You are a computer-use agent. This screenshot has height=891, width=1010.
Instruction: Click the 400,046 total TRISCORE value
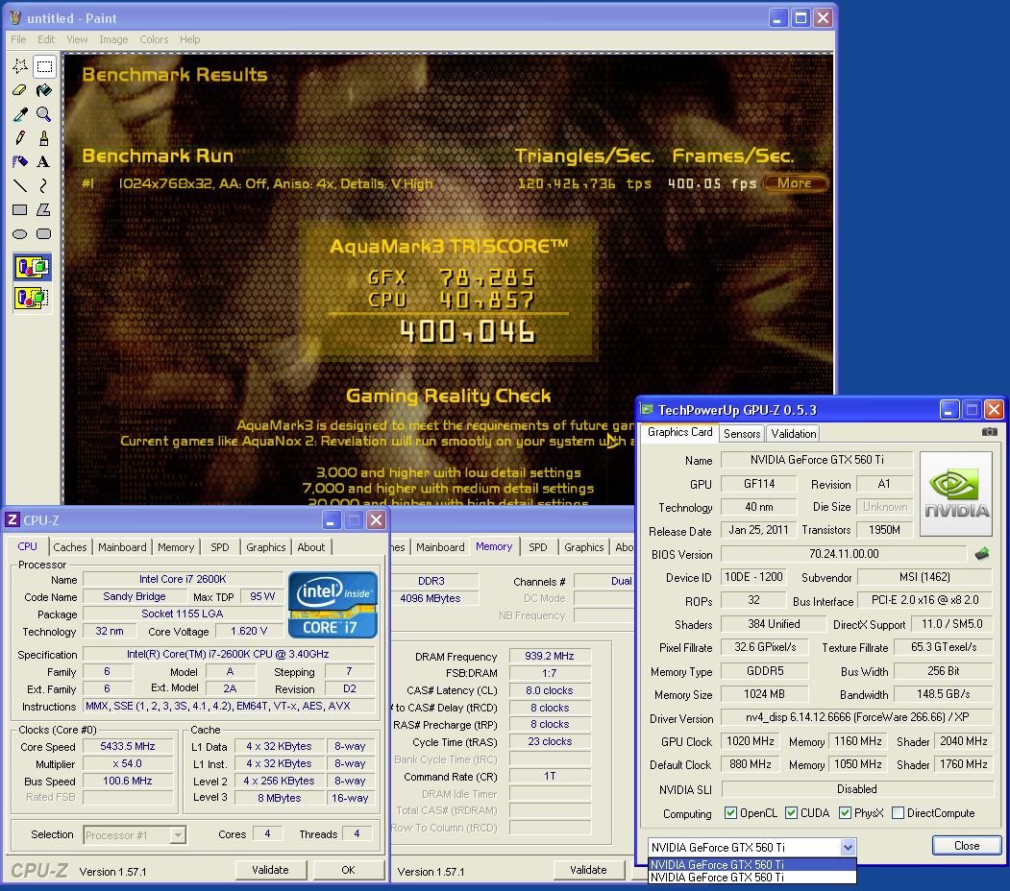click(468, 332)
